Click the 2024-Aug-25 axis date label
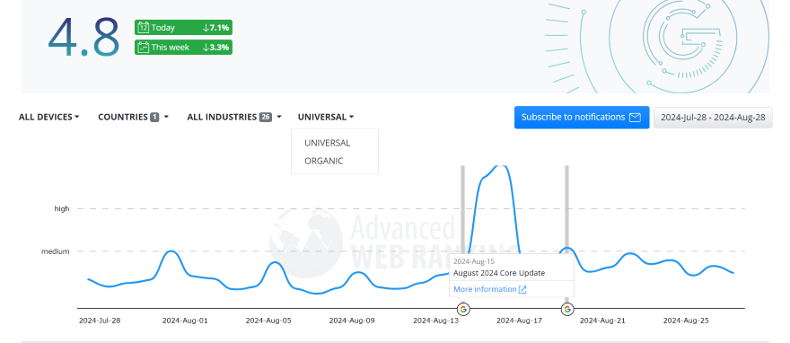This screenshot has height=343, width=790. tap(686, 321)
